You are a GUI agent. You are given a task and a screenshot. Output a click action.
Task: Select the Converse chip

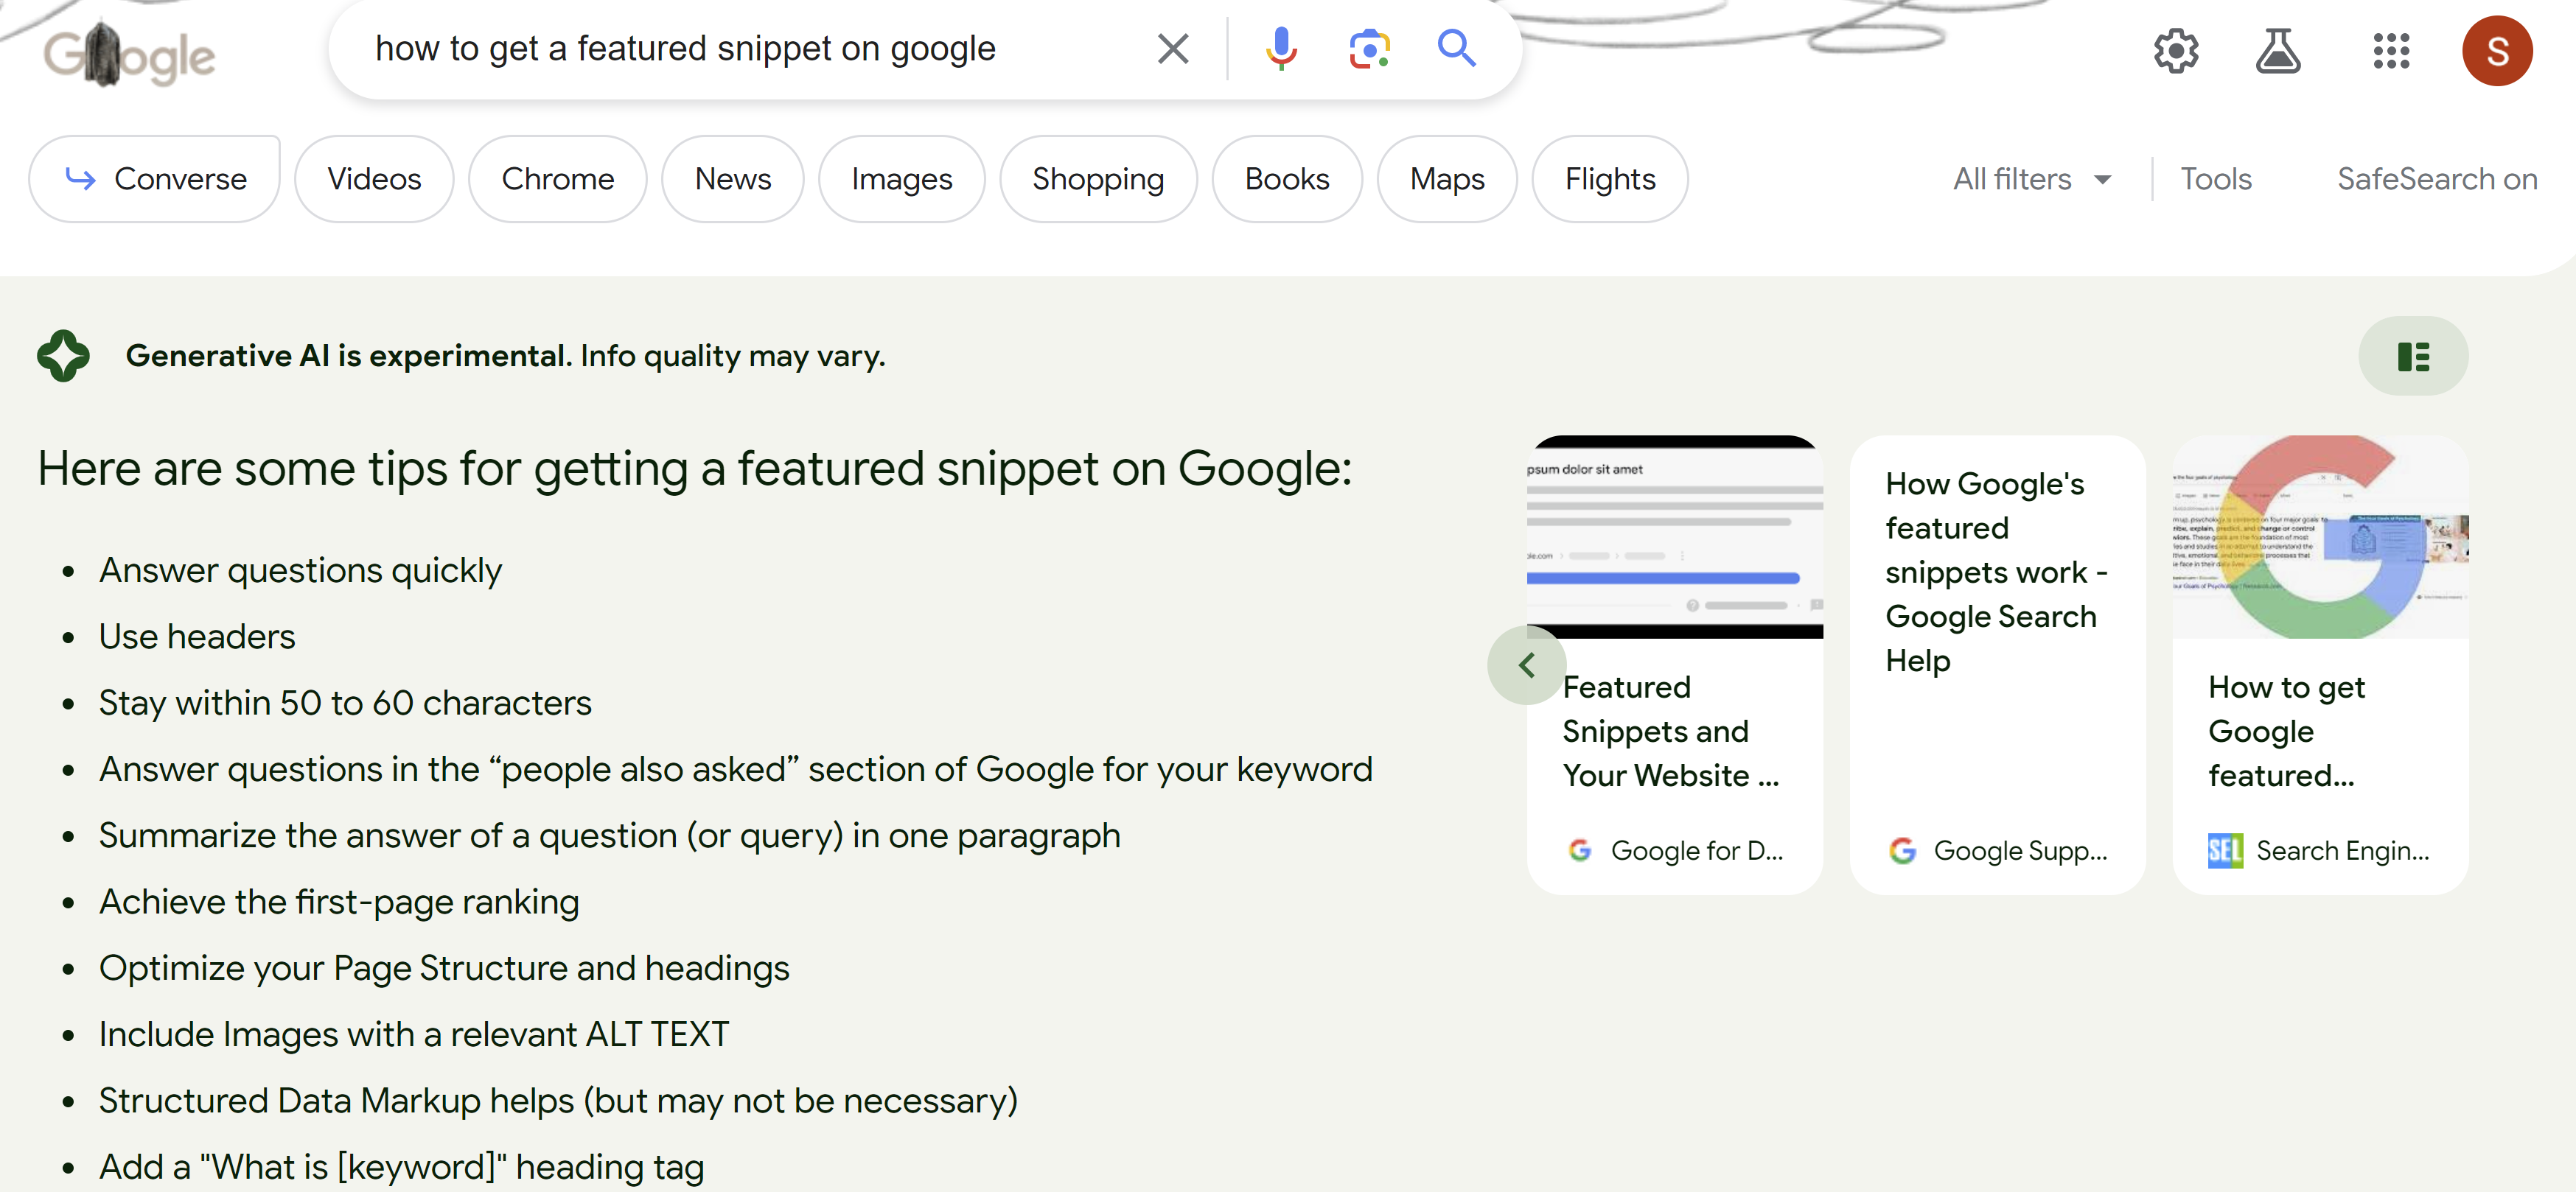click(x=154, y=179)
